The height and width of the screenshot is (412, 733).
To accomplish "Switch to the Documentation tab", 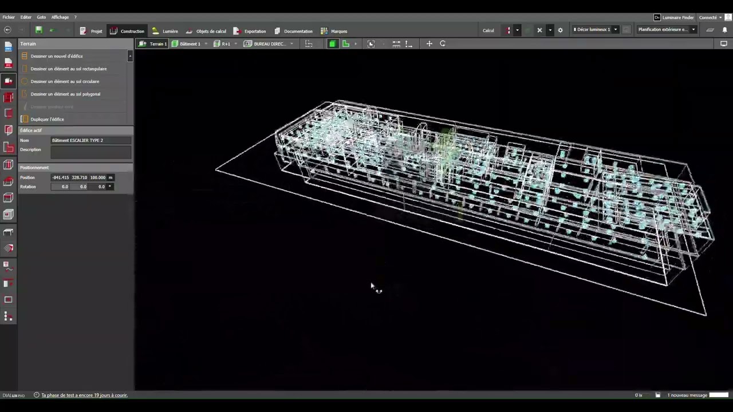I will (293, 31).
